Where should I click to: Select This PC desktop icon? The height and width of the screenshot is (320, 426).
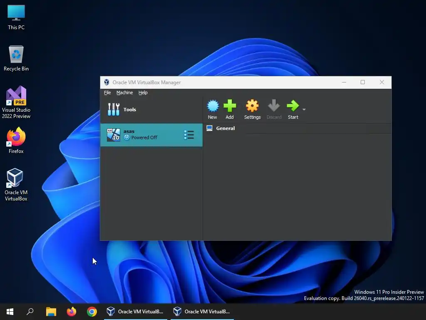[16, 17]
